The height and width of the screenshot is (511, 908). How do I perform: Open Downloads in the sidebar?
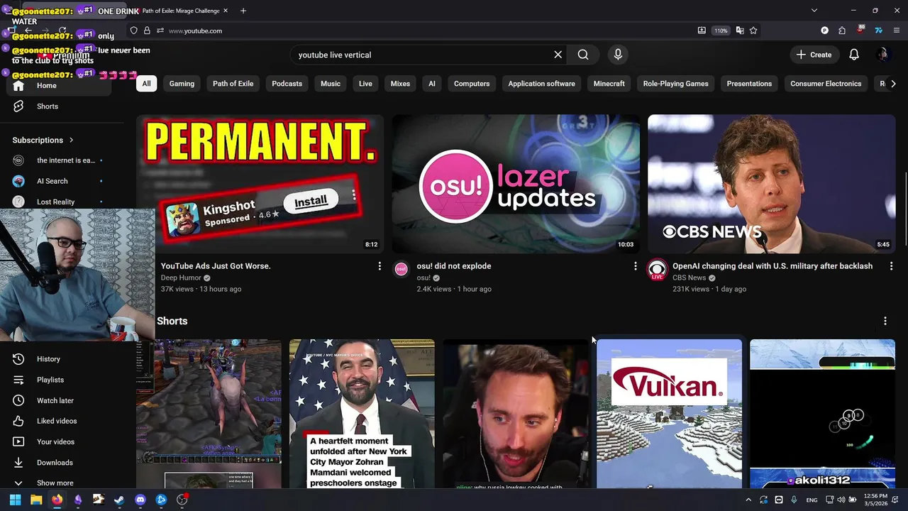click(x=59, y=463)
